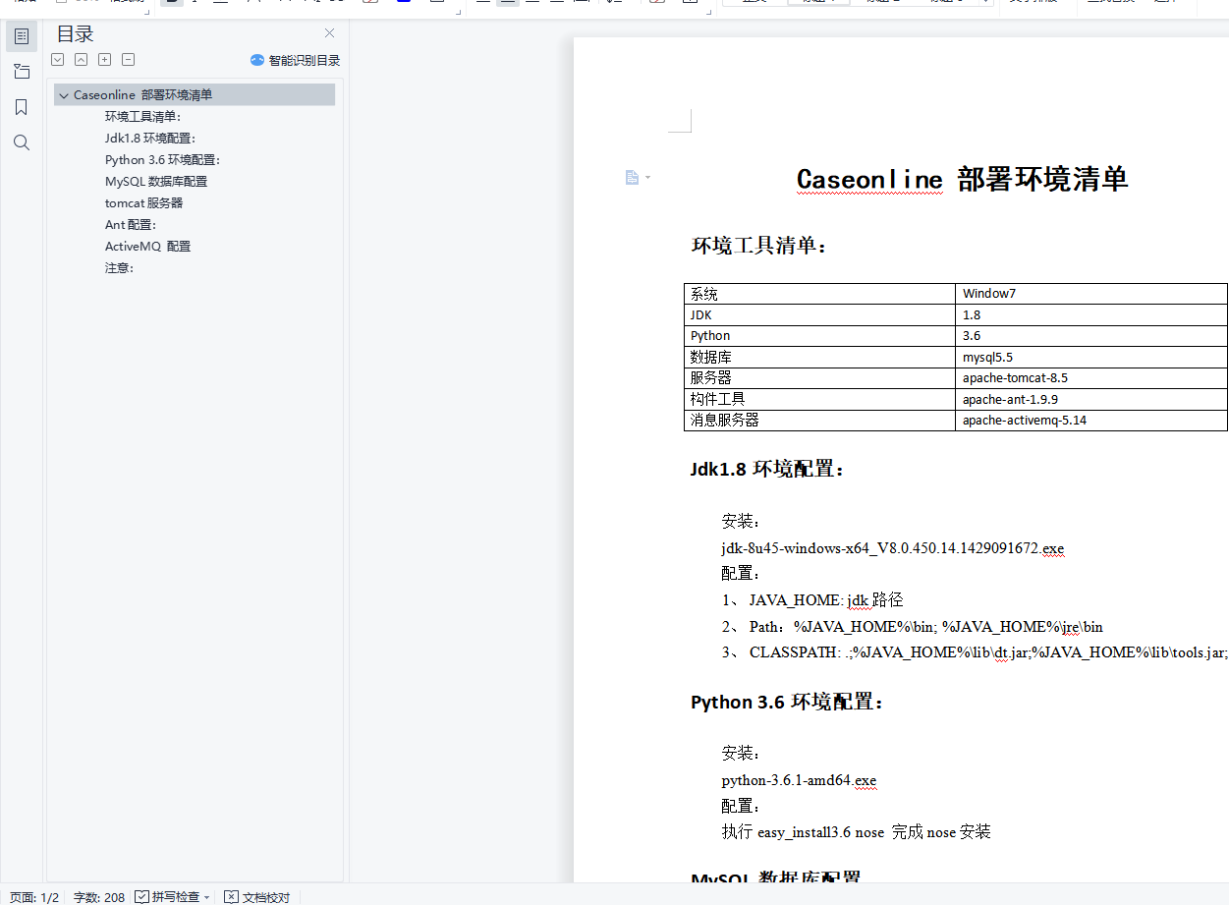Click the 字数: 208 word count
Image resolution: width=1229 pixels, height=905 pixels.
99,897
